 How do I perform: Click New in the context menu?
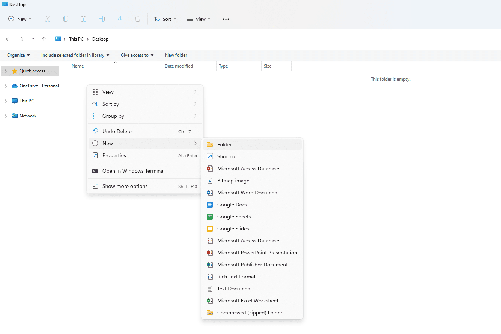coord(145,143)
